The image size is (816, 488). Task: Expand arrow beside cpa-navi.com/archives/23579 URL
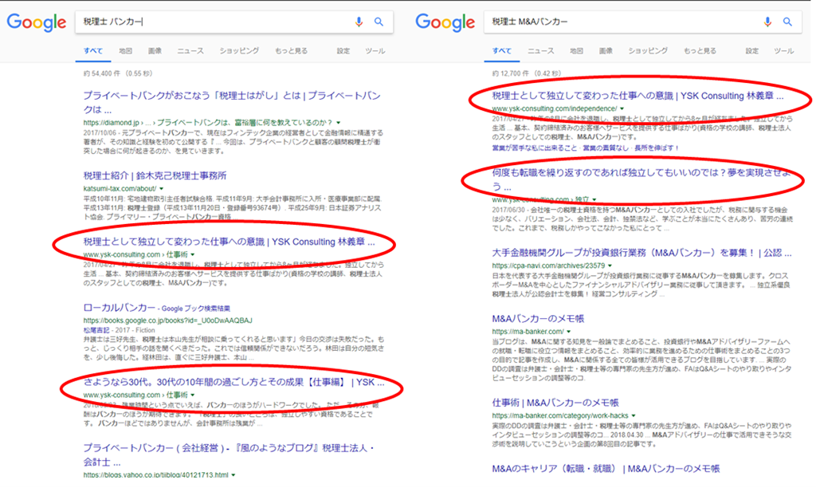[610, 266]
